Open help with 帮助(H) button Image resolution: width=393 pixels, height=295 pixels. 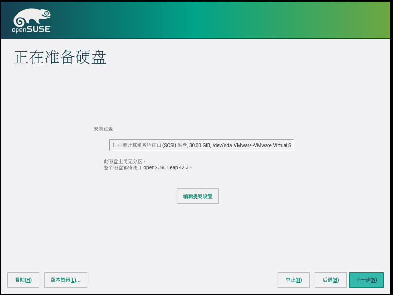(x=23, y=280)
